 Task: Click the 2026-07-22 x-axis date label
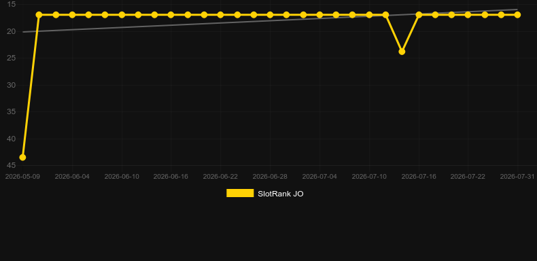[x=468, y=177]
